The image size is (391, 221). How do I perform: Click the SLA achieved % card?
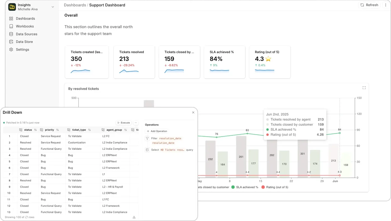(225, 62)
